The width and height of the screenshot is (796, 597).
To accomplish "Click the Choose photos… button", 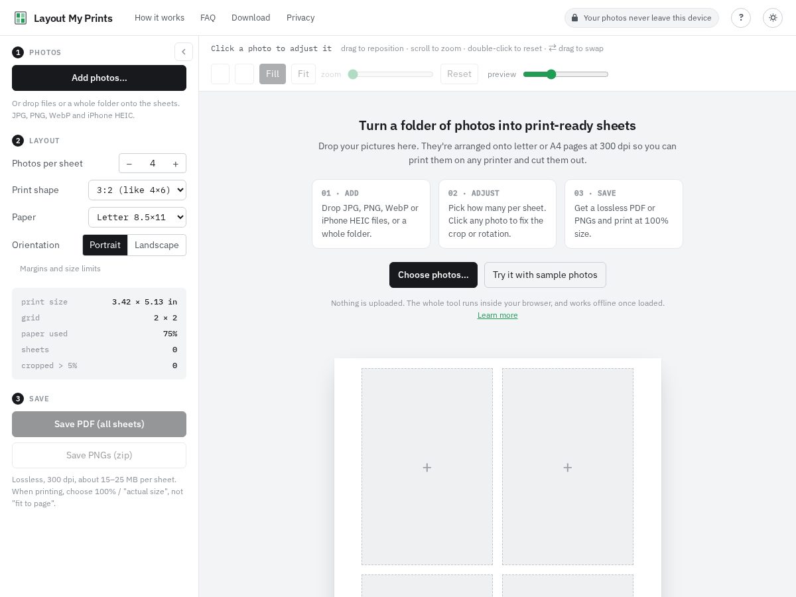I will [x=433, y=275].
